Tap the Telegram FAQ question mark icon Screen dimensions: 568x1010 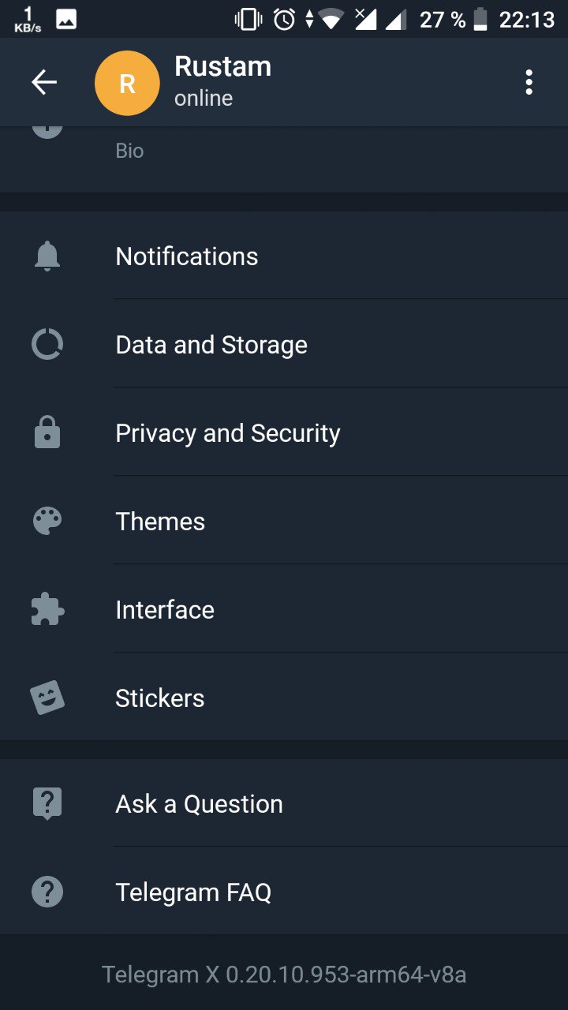47,892
